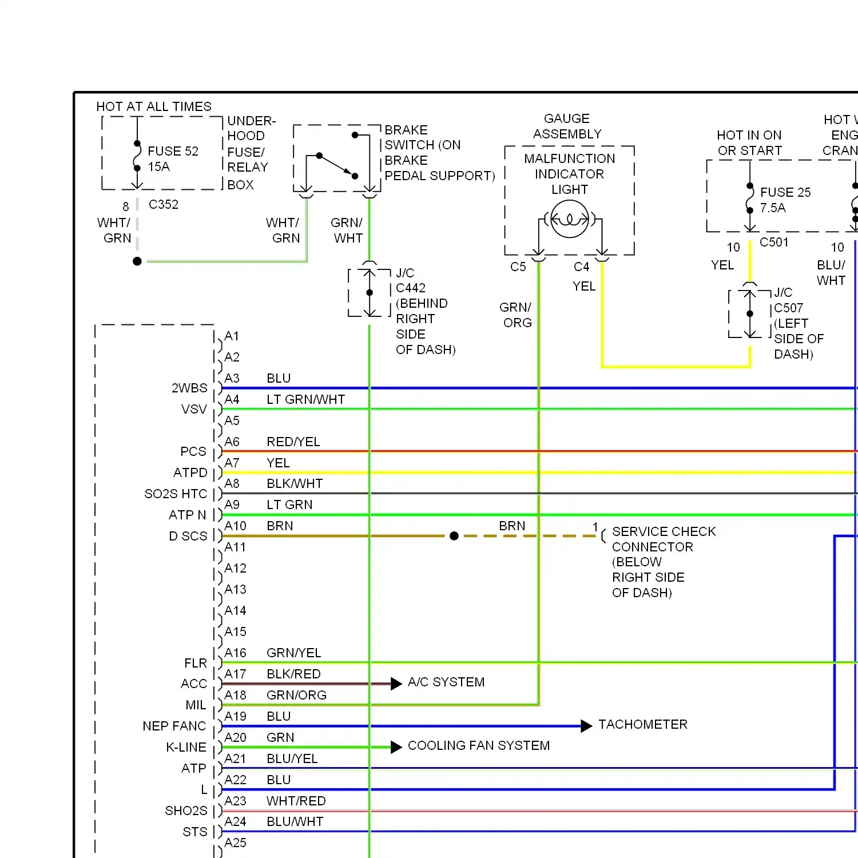
Task: Click the BLU/YEL wire label
Action: coord(292,758)
